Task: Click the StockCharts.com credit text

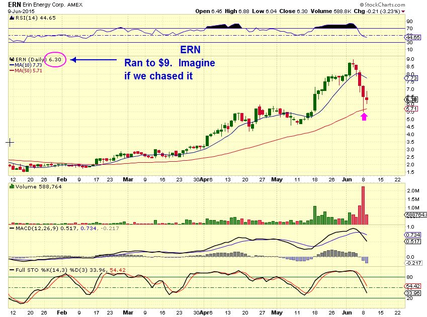Action: 382,5
